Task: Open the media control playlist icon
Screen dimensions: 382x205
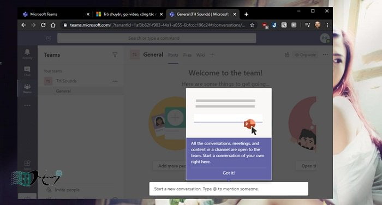Action: click(x=307, y=25)
